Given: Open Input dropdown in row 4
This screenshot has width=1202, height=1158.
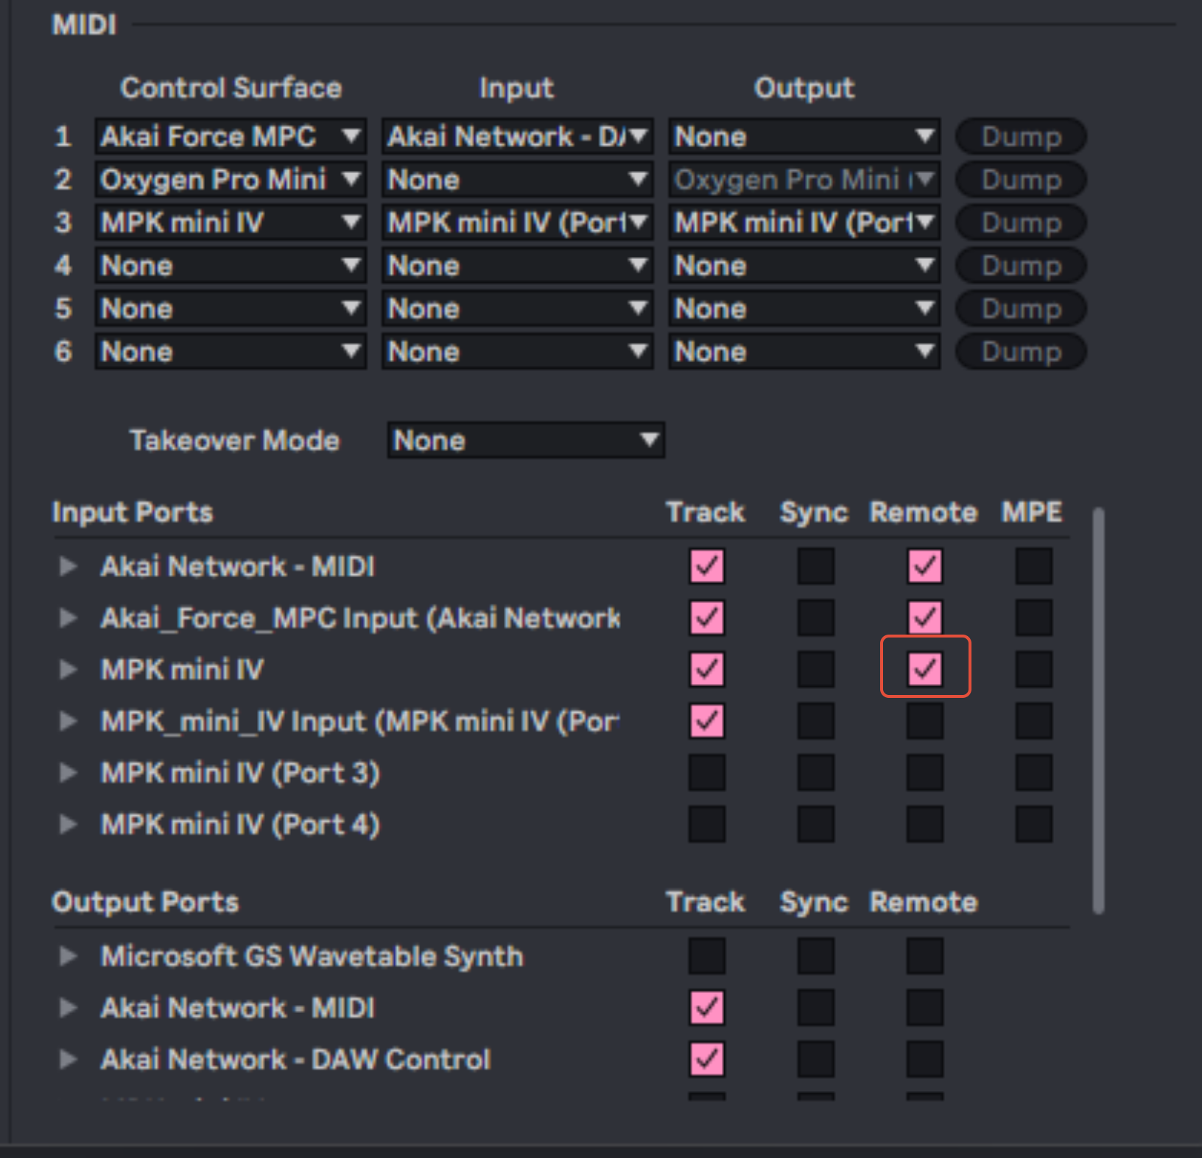Looking at the screenshot, I should point(517,266).
